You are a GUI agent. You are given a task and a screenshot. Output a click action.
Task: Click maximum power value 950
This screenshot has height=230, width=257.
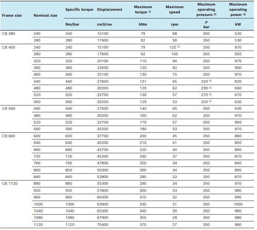pos(238,54)
